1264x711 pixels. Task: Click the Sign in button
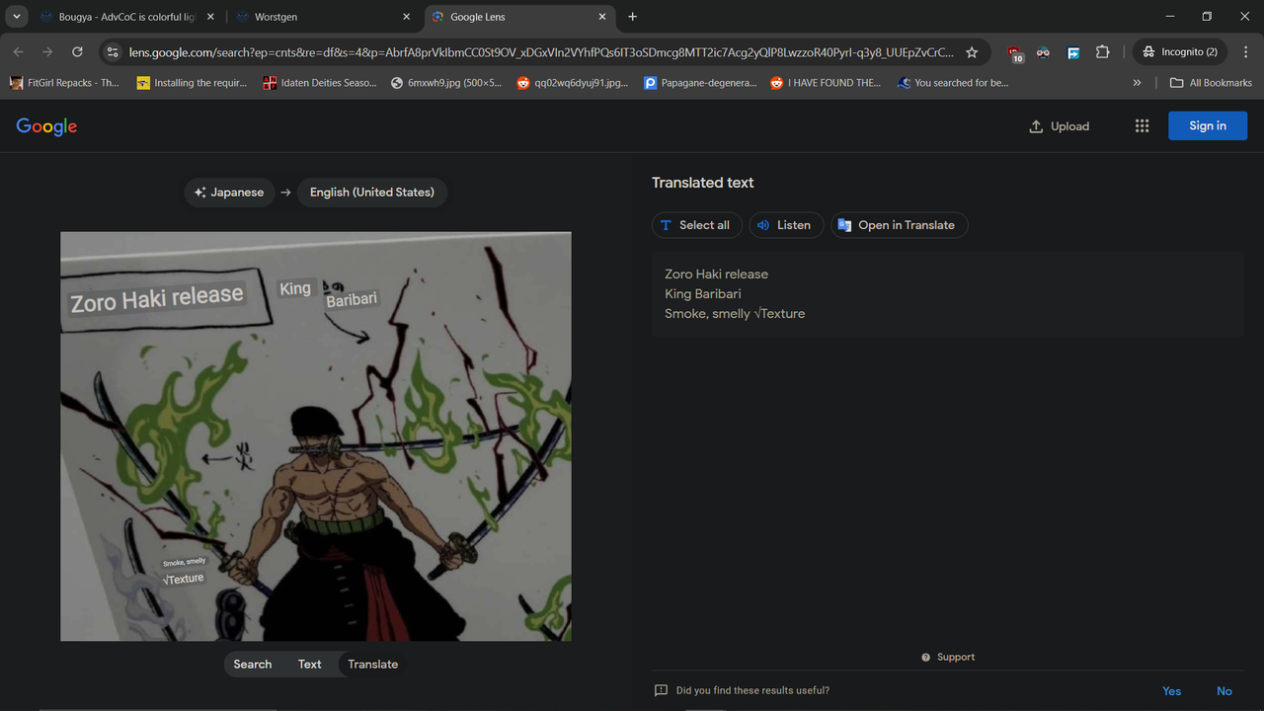(1207, 125)
